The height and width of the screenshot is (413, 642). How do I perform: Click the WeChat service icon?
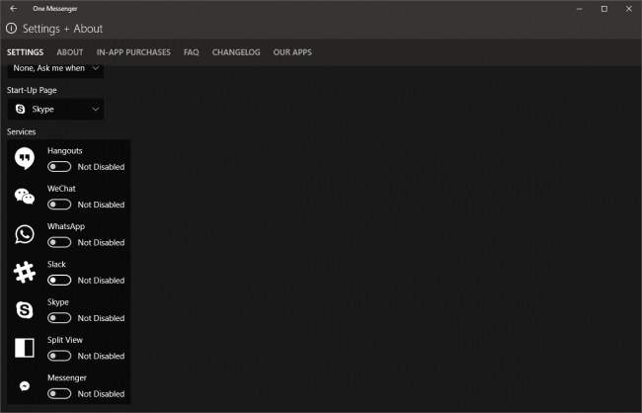25,197
